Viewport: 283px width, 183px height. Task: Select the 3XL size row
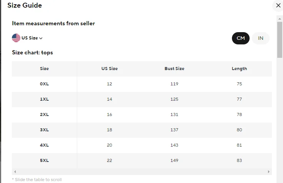tap(142, 130)
